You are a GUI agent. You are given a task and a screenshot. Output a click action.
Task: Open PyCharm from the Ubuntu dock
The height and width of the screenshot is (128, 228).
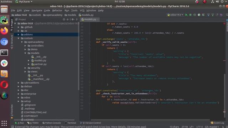click(4, 20)
